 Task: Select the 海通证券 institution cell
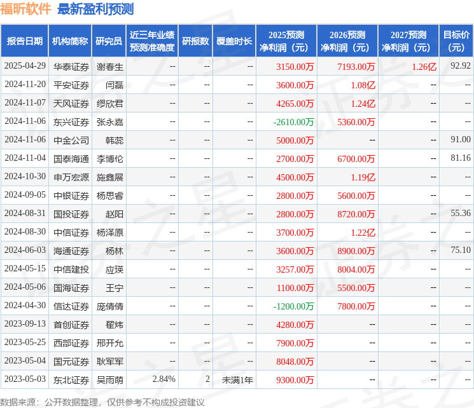pyautogui.click(x=71, y=251)
